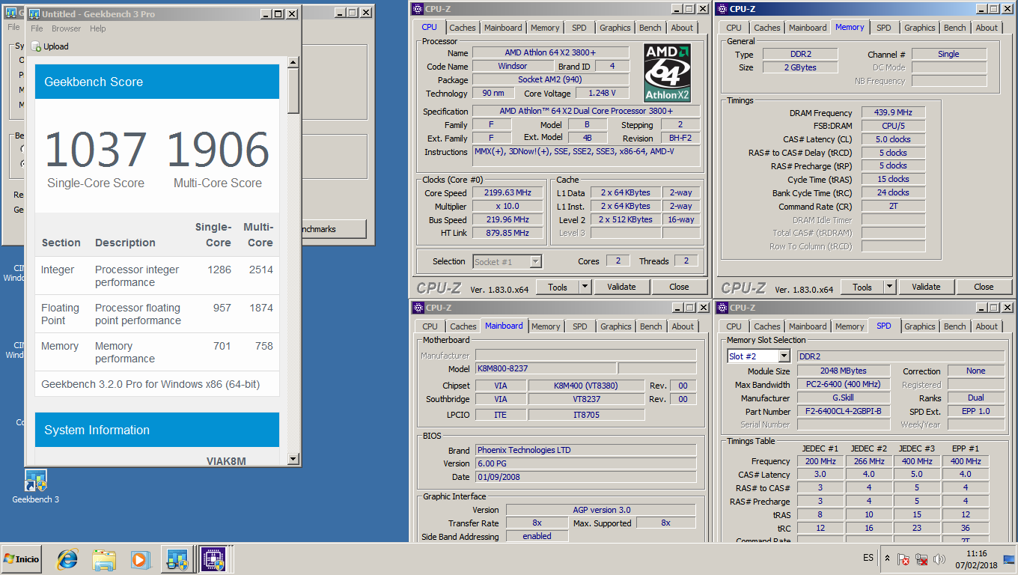Open the Inicio start button

click(22, 559)
